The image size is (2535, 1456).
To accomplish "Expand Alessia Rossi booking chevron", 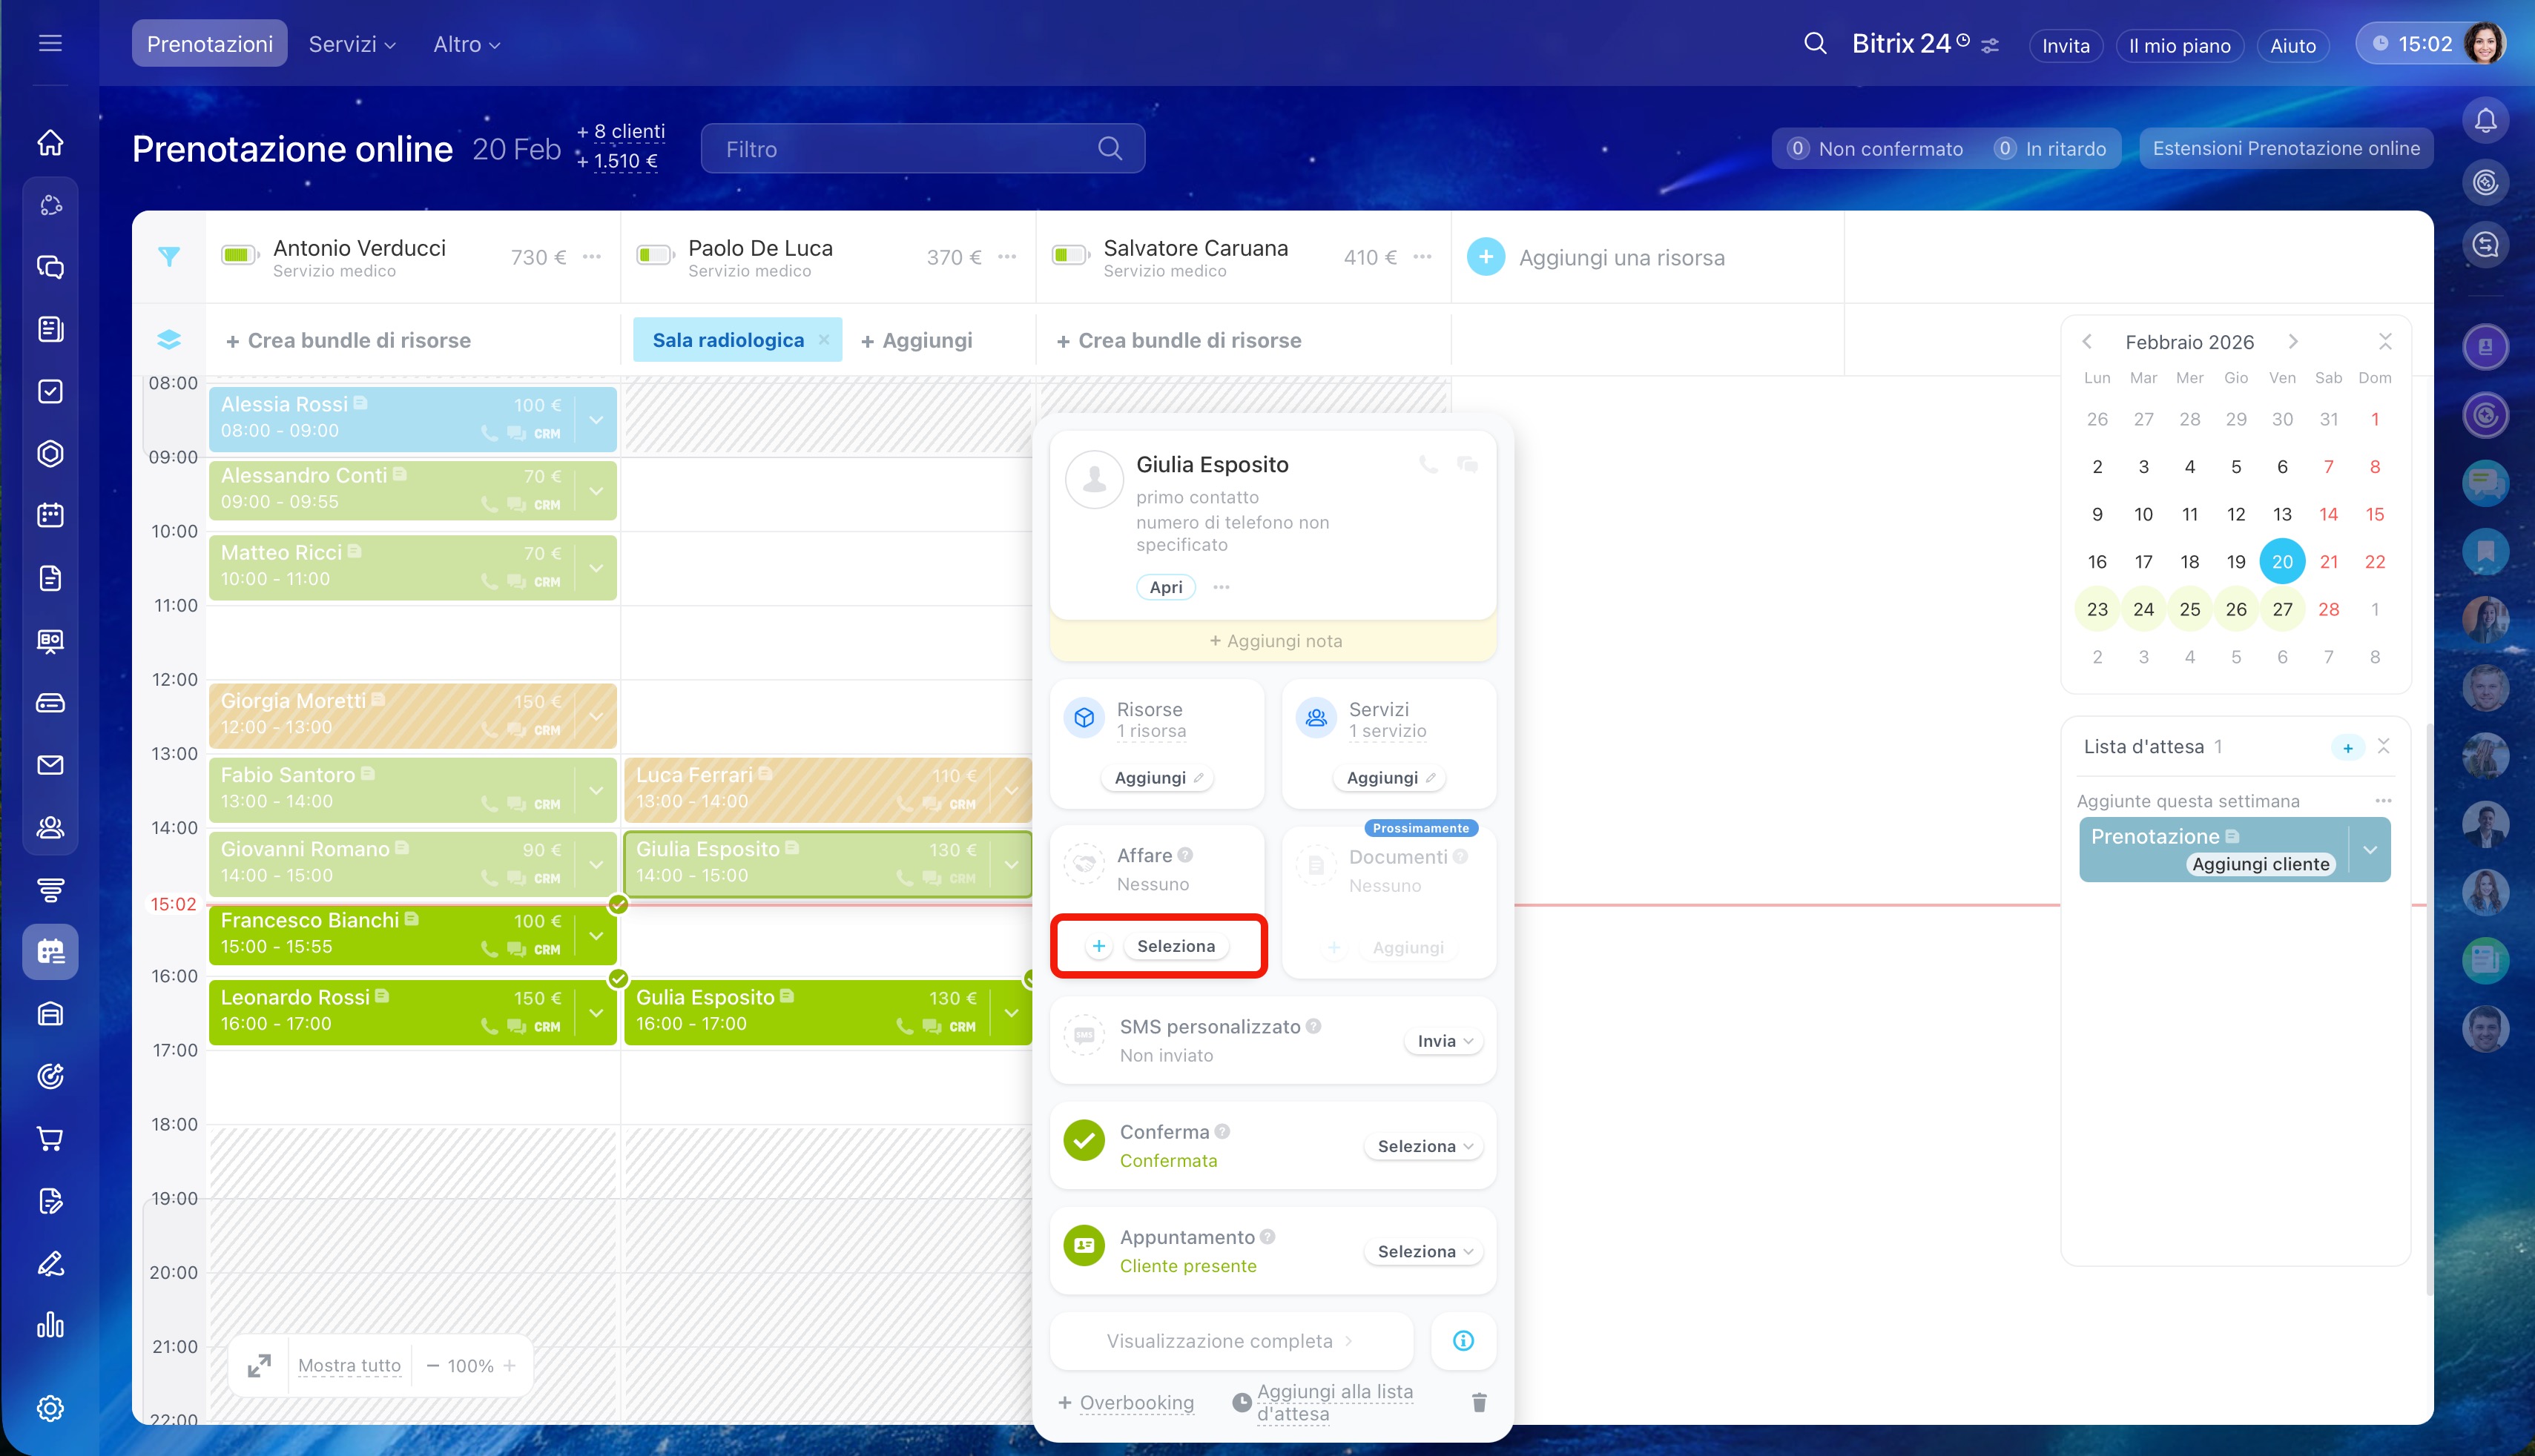I will (596, 419).
